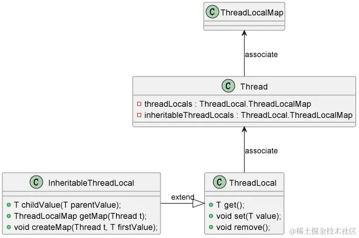
Task: Select the ThreadLocalMap class title
Action: click(x=252, y=12)
